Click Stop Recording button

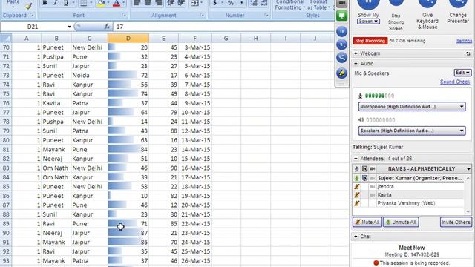click(x=370, y=41)
